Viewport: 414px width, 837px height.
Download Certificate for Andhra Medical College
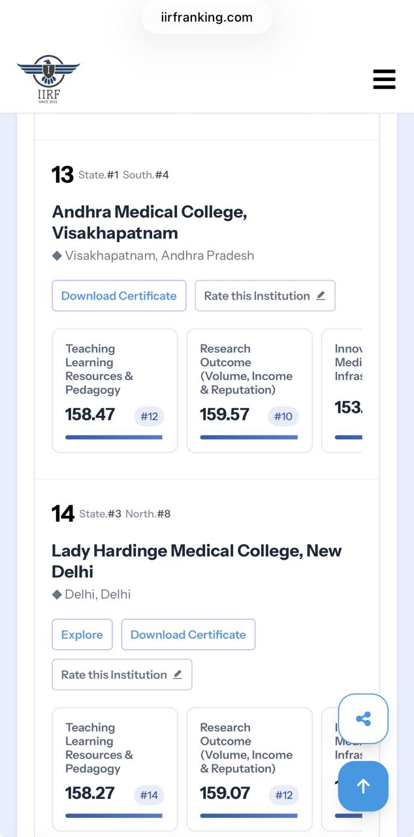point(119,296)
